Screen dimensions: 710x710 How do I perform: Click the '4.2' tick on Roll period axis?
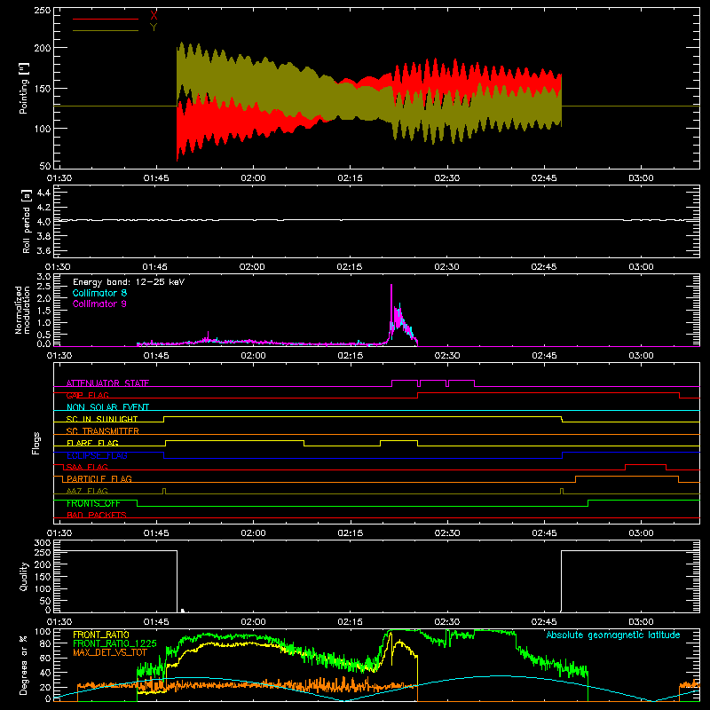pos(43,208)
